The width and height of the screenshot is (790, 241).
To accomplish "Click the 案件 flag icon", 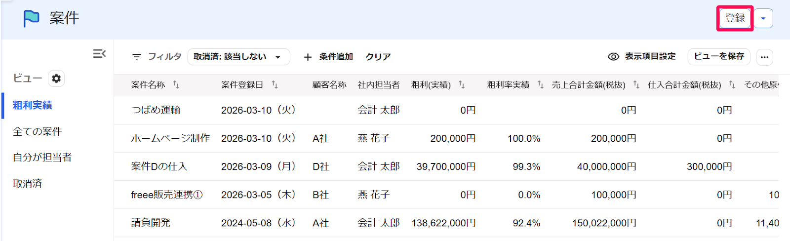I will pos(31,19).
